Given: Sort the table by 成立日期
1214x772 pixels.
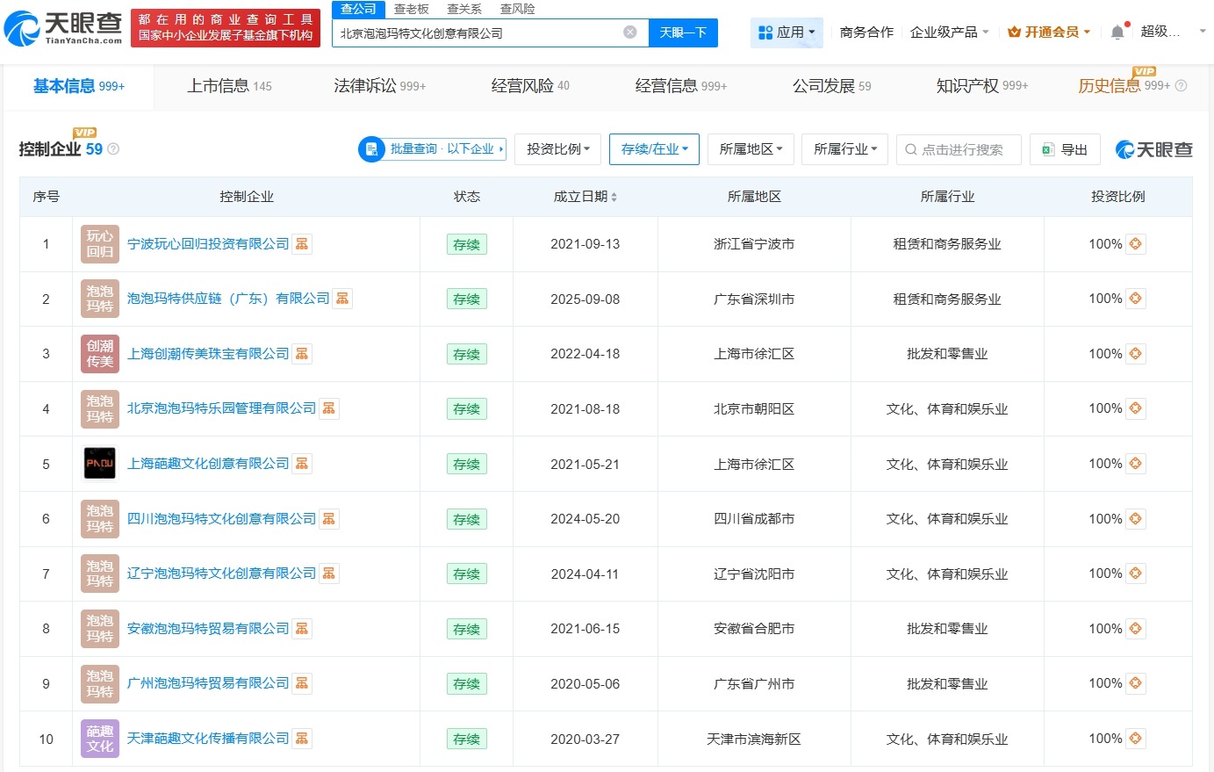Looking at the screenshot, I should click(x=585, y=197).
